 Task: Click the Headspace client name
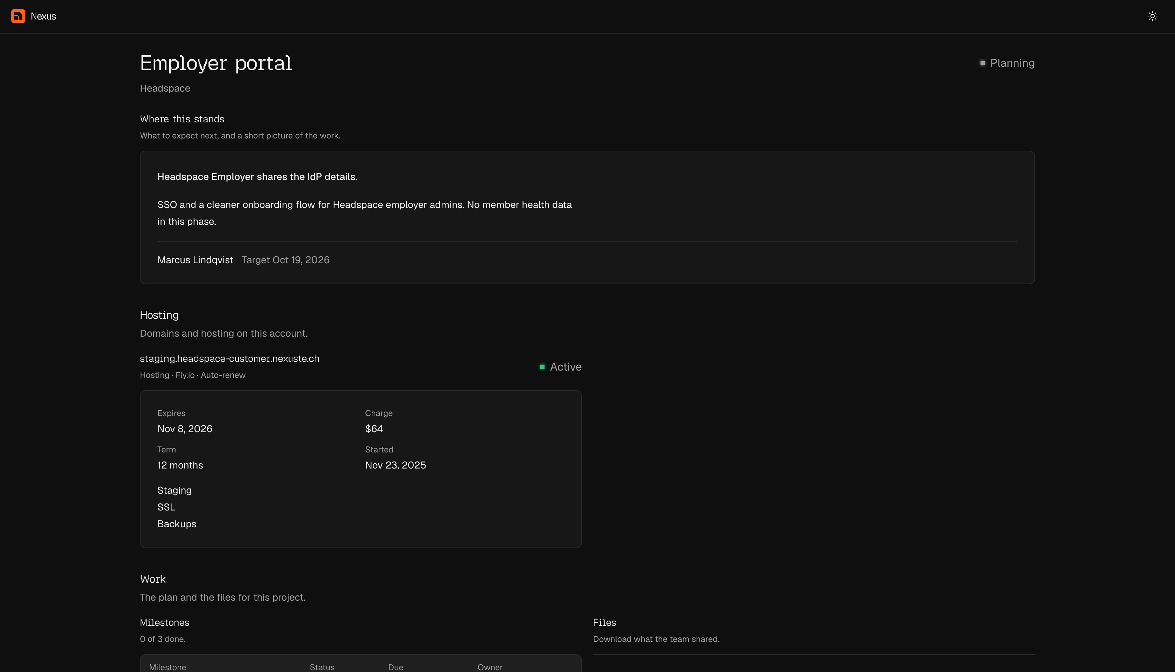(x=165, y=88)
